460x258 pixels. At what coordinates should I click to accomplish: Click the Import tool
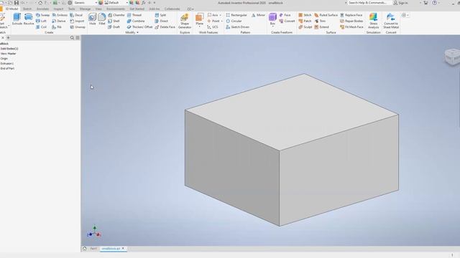click(x=77, y=21)
